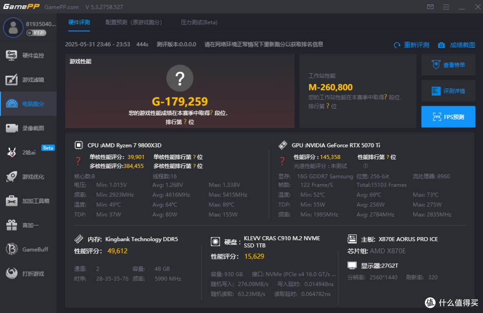Open the GameBuff logo icon

pos(12,249)
